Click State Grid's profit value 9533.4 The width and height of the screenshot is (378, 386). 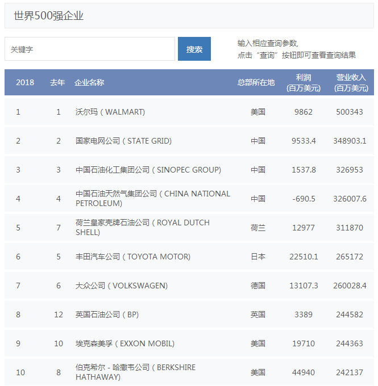[304, 141]
